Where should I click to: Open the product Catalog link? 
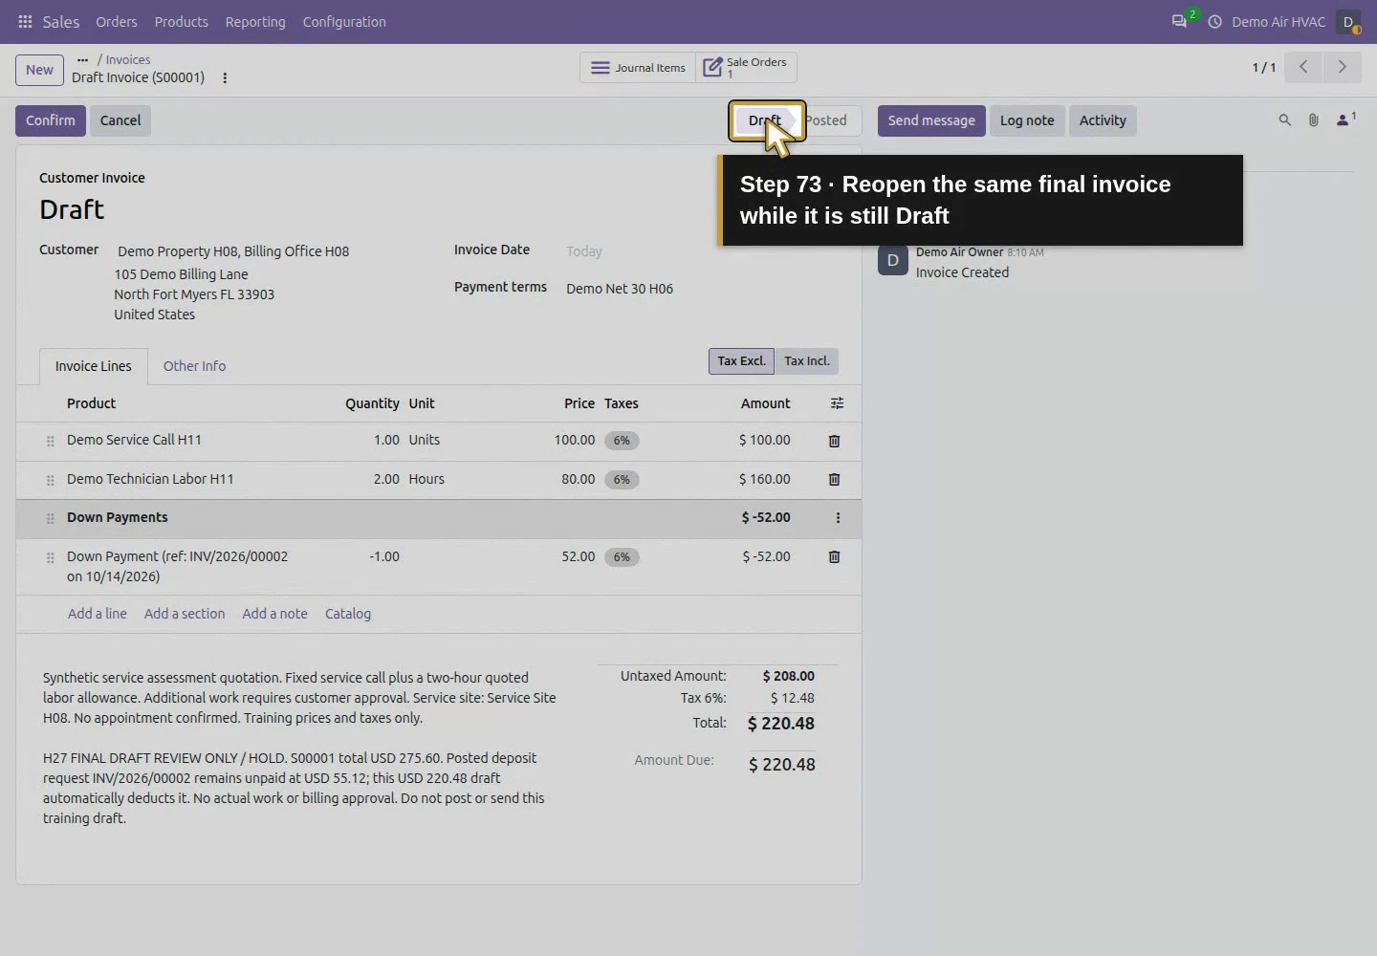point(348,614)
